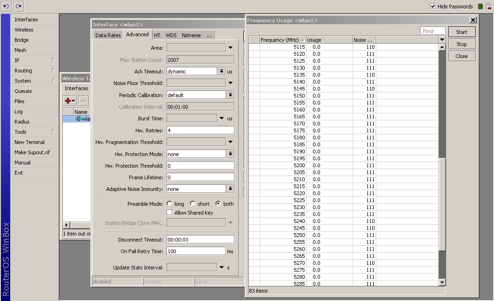Click the Hw. Retries input field
Viewport: 494px width, 301px height.
click(200, 131)
